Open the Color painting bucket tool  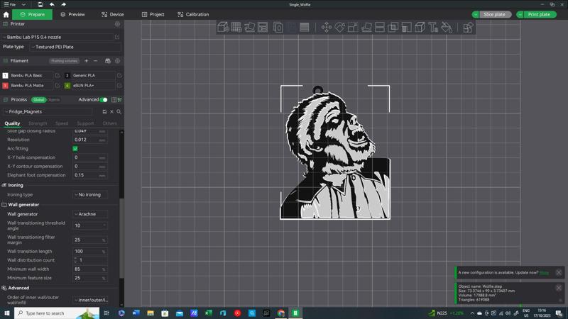(x=447, y=27)
